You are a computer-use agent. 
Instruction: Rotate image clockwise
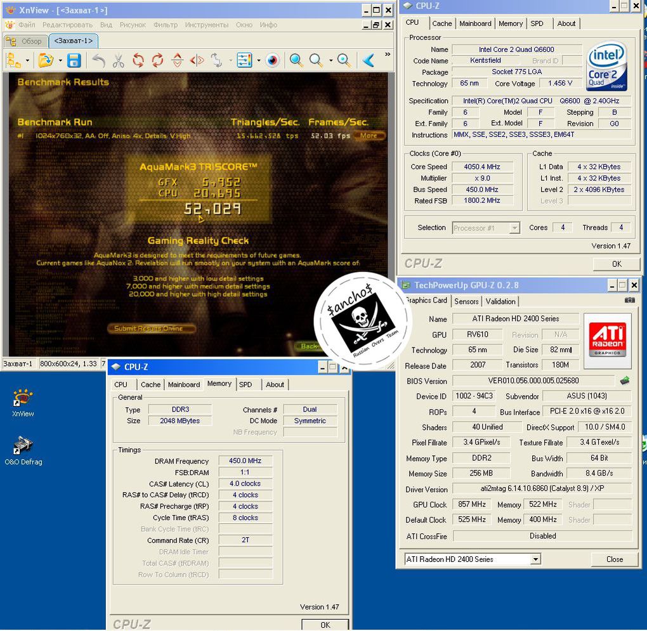tap(157, 61)
